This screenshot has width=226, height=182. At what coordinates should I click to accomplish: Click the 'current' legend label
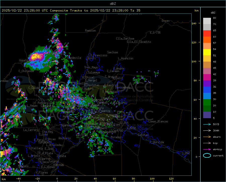[x=218, y=155]
